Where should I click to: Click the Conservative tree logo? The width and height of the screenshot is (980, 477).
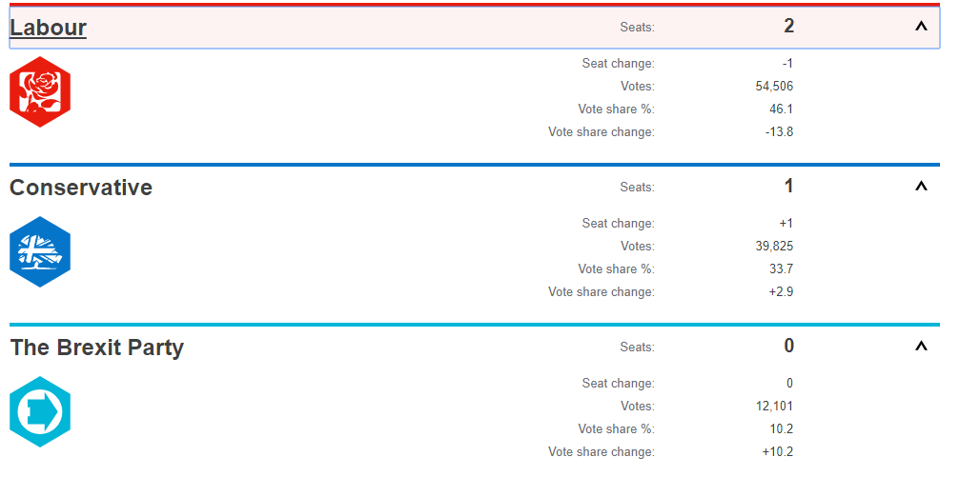tap(40, 251)
